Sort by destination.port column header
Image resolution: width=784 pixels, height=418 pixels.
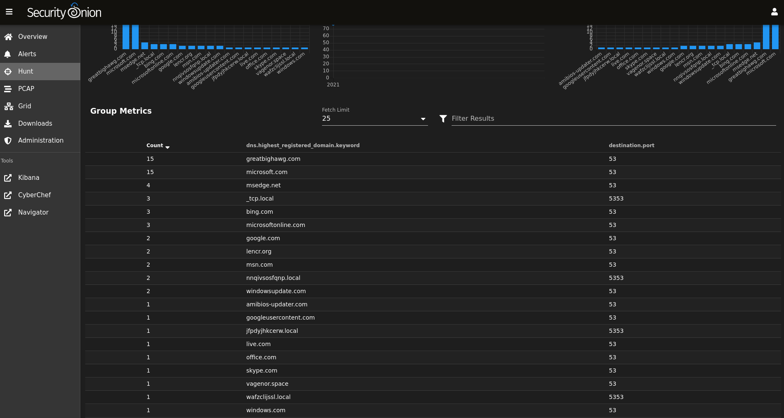pyautogui.click(x=631, y=146)
